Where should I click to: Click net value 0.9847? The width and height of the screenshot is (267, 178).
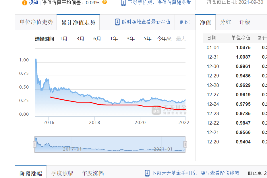[243, 123]
